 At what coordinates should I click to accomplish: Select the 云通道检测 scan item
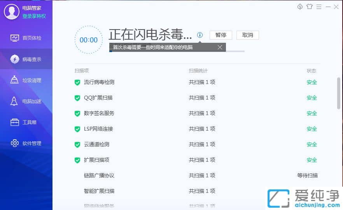(97, 144)
